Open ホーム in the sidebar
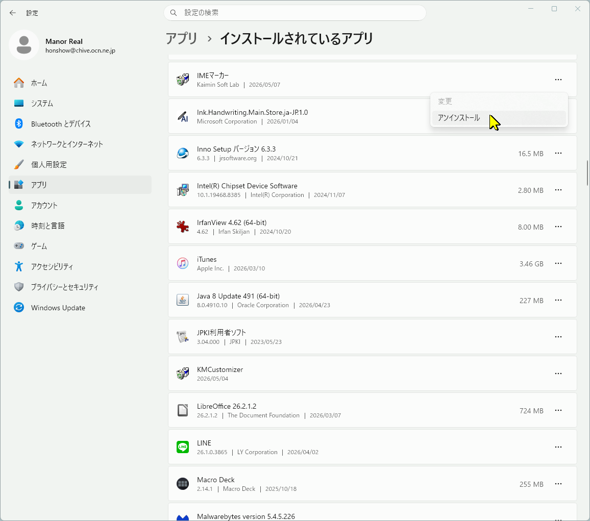 (80, 83)
